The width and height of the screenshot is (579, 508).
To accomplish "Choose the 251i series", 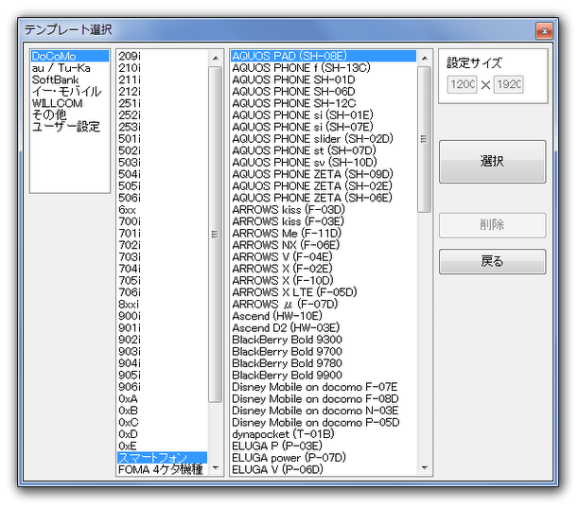I will point(162,103).
